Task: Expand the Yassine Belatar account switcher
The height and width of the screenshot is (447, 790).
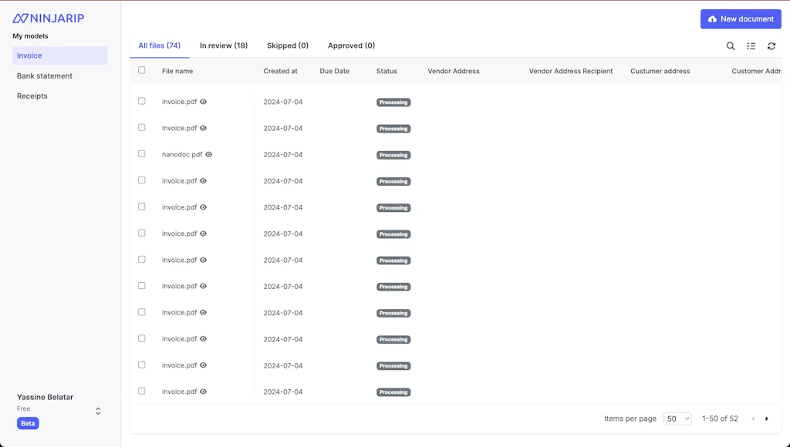Action: [98, 412]
